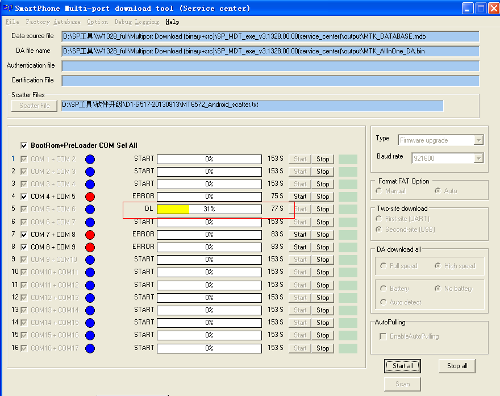Open the Option menu

point(97,22)
